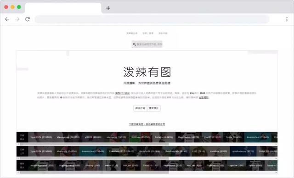Click the right scroll arrow of the first gallery row
Screen dimensions: 294x178
click(x=276, y=144)
